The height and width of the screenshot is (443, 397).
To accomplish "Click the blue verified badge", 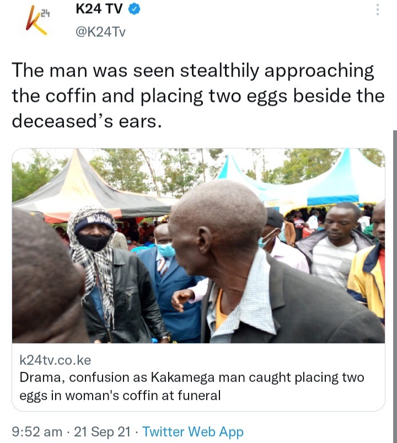I will (135, 9).
